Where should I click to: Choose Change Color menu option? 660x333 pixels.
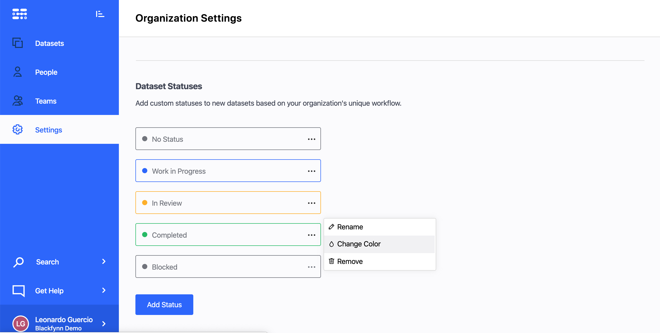[359, 244]
